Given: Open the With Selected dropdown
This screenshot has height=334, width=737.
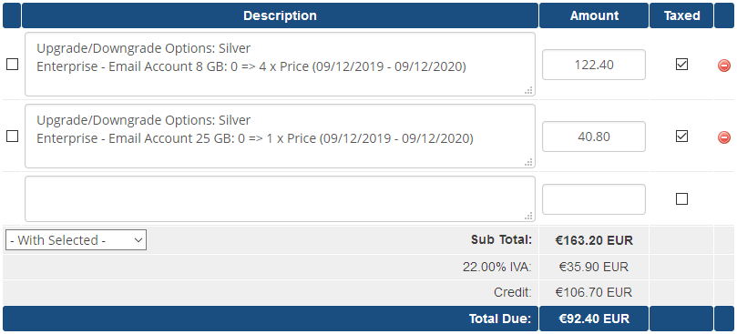Looking at the screenshot, I should tap(77, 240).
